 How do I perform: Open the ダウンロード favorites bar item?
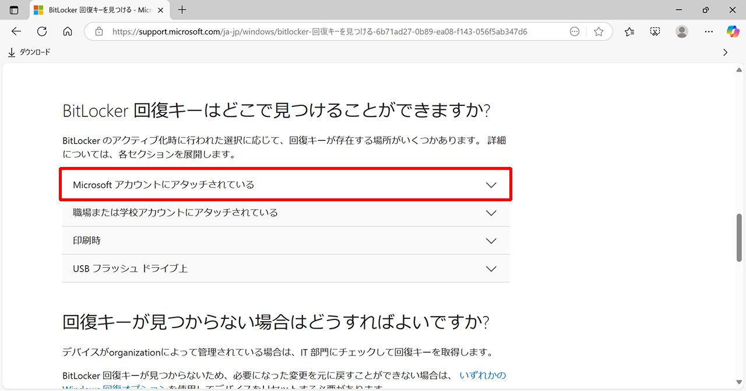tap(29, 52)
